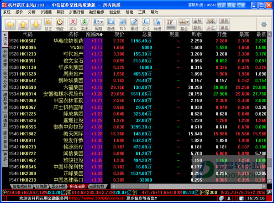The width and height of the screenshot is (274, 203).
Task: Click the 债券 bonds button
Action: click(224, 21)
